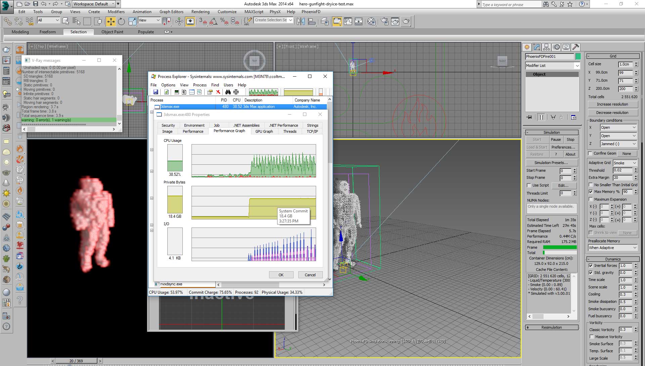Open the Z boundary Jammed (-) dropdown

pos(618,144)
